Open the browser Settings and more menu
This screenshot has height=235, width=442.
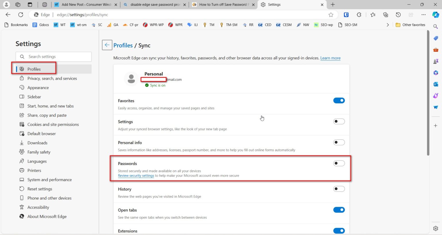(424, 15)
